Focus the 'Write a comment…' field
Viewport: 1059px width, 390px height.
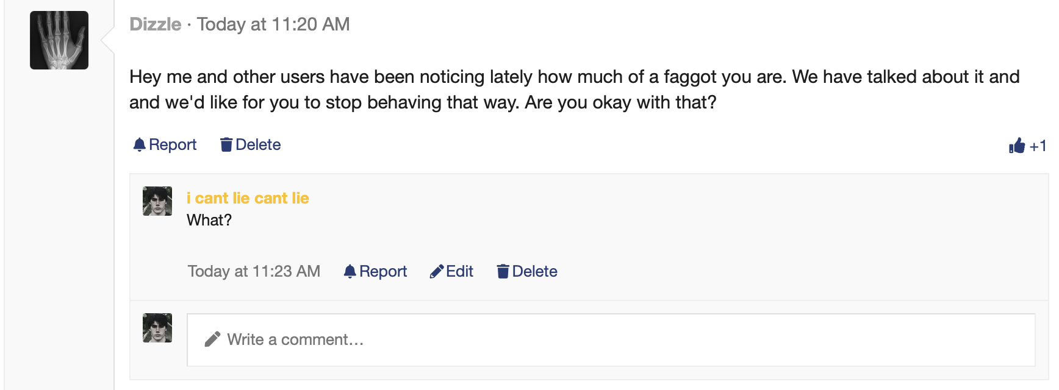pos(610,339)
